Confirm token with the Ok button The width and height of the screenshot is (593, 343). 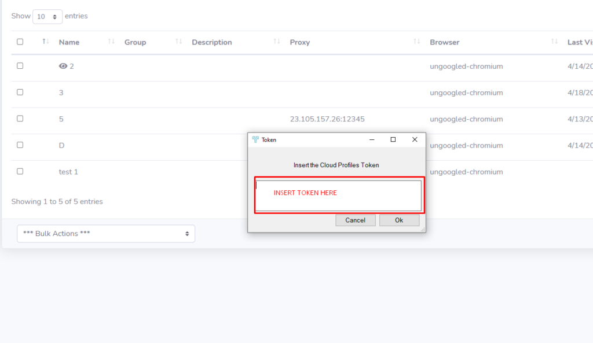click(x=400, y=220)
